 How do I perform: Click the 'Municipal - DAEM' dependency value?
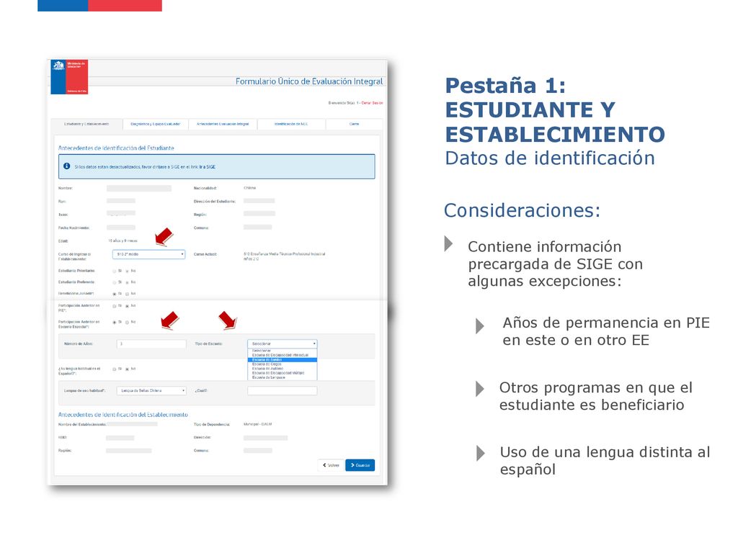[x=257, y=424]
